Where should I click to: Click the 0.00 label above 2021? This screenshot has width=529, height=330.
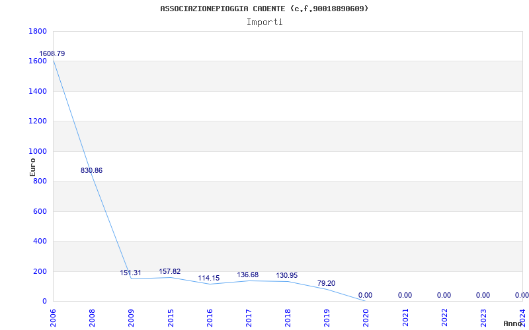tap(405, 295)
